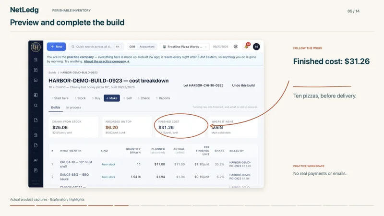Click from stock in the CRUST-10 row
This screenshot has height=216, width=384.
point(108,165)
